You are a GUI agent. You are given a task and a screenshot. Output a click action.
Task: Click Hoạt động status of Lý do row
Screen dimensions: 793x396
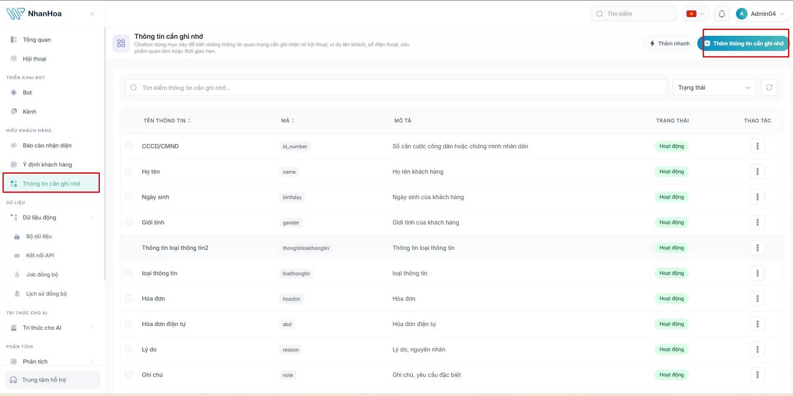[x=672, y=349]
